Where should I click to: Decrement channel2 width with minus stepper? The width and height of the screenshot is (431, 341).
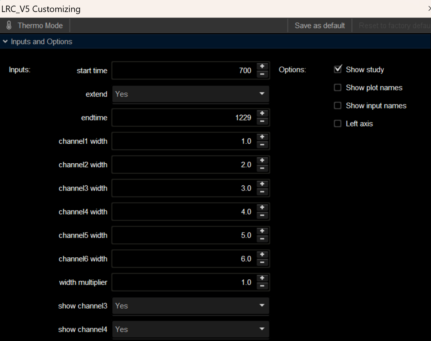(x=262, y=168)
